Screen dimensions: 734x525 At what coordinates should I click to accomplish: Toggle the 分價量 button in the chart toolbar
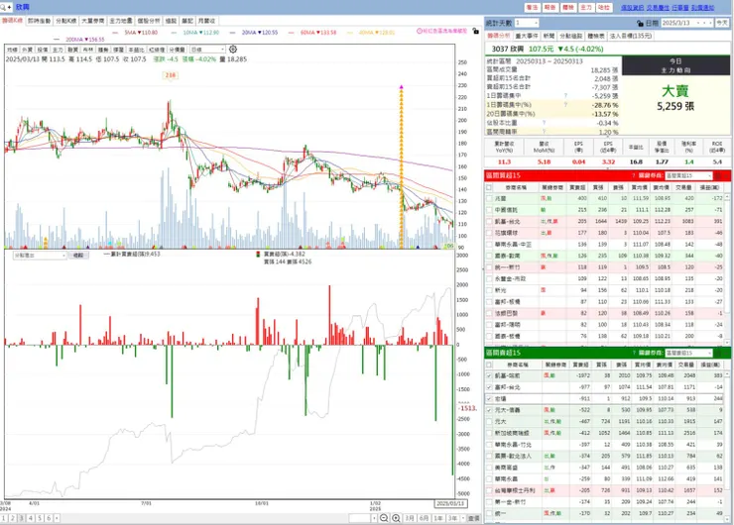[177, 50]
